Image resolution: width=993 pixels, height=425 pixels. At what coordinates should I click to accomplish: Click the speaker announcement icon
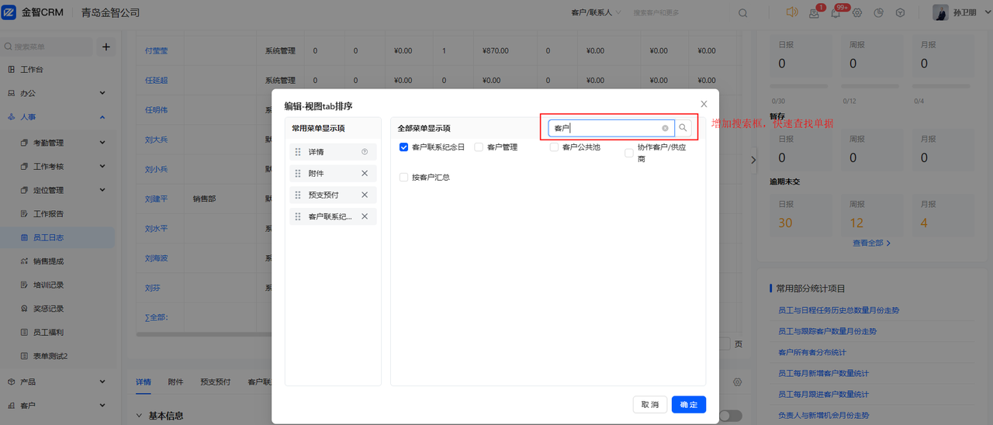[x=792, y=12]
